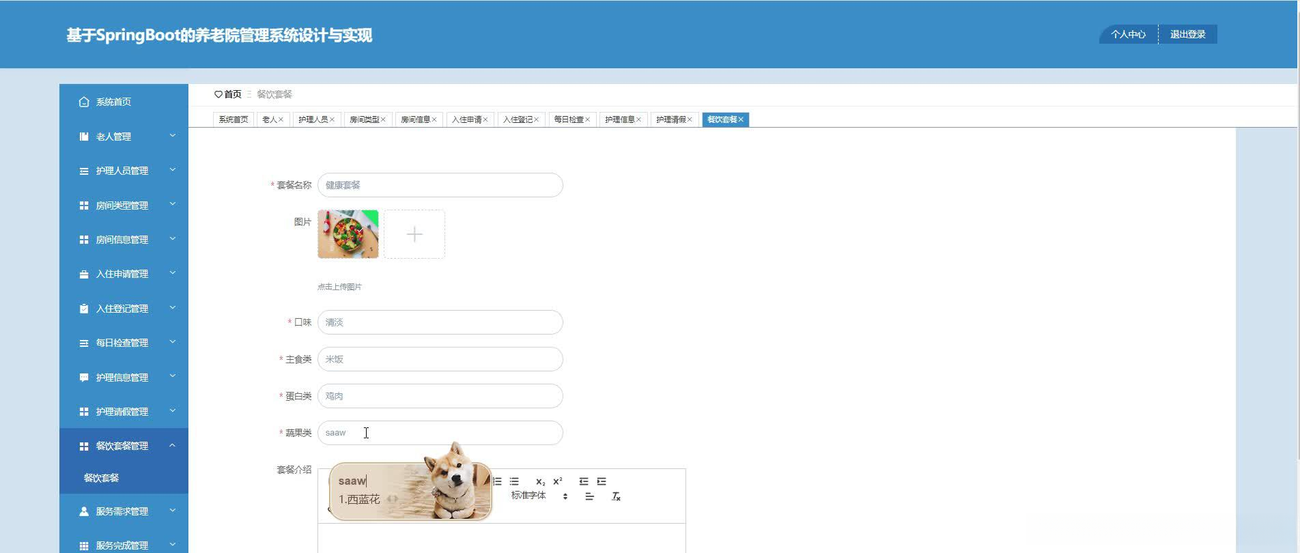Click the uploaded salad image thumbnail
The height and width of the screenshot is (553, 1300).
coord(348,234)
